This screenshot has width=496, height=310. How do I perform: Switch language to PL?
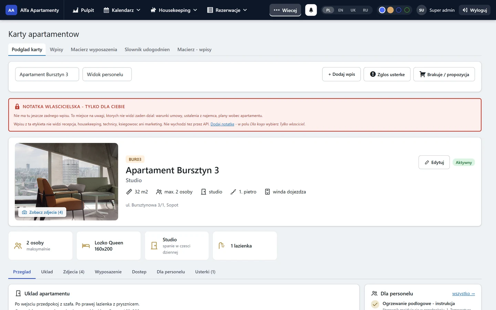pos(328,10)
